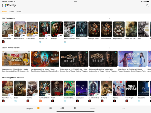Play Miss Shetty Mr Polishetty Teaser
The image size is (151, 113).
[x=132, y=59]
